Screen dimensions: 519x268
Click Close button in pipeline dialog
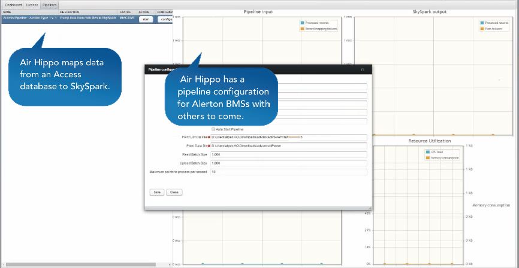(x=174, y=192)
